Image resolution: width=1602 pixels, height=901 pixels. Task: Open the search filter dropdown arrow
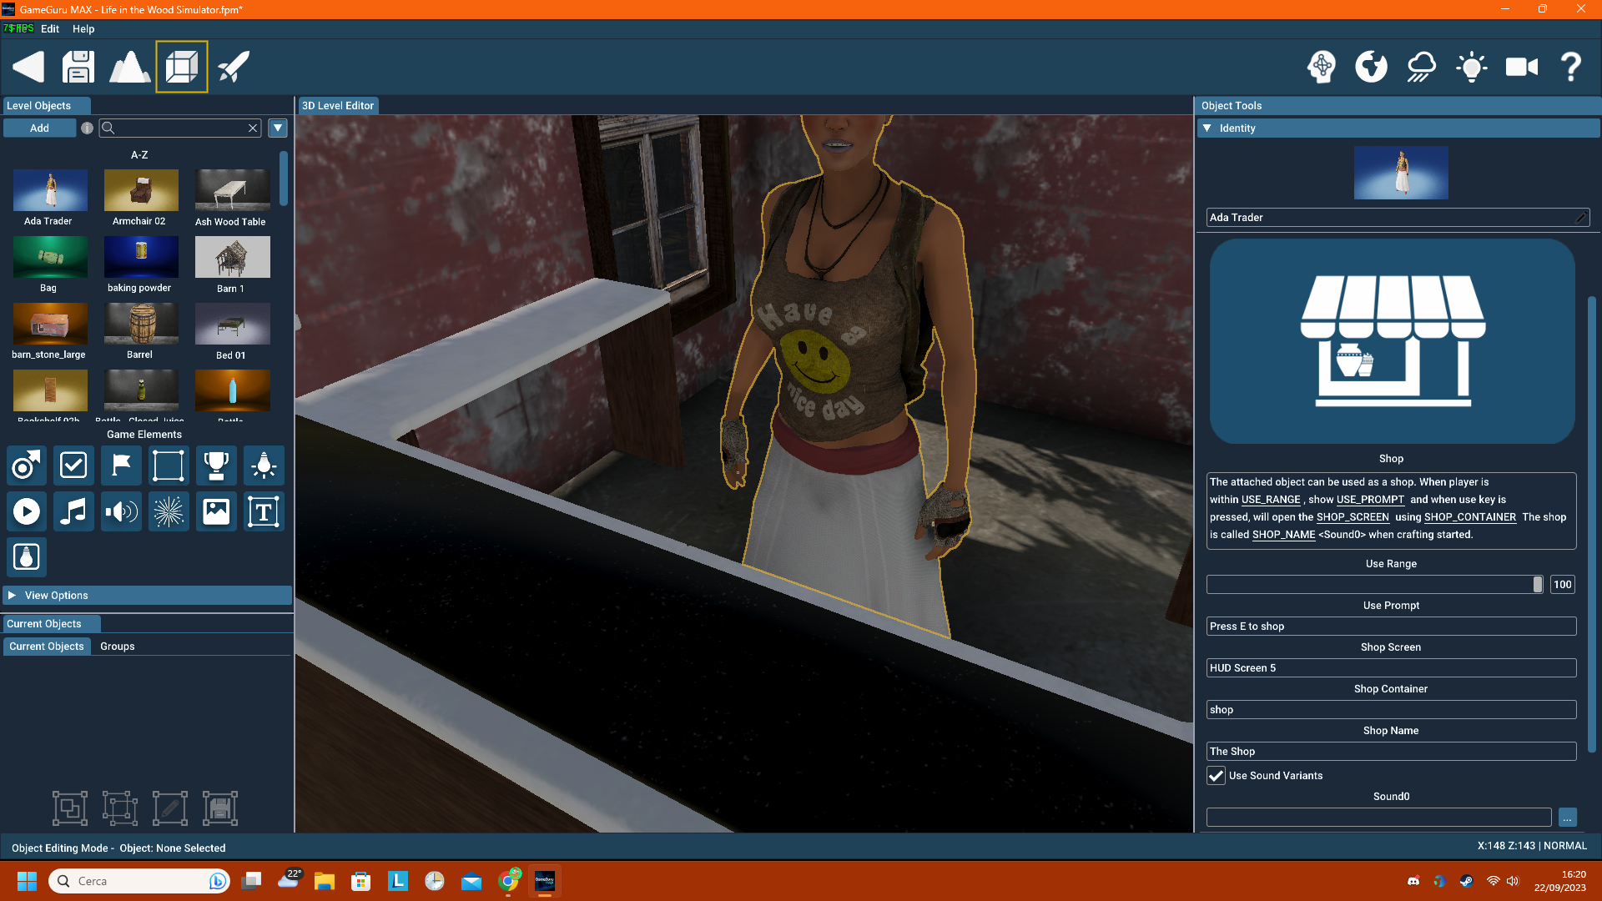pos(278,128)
